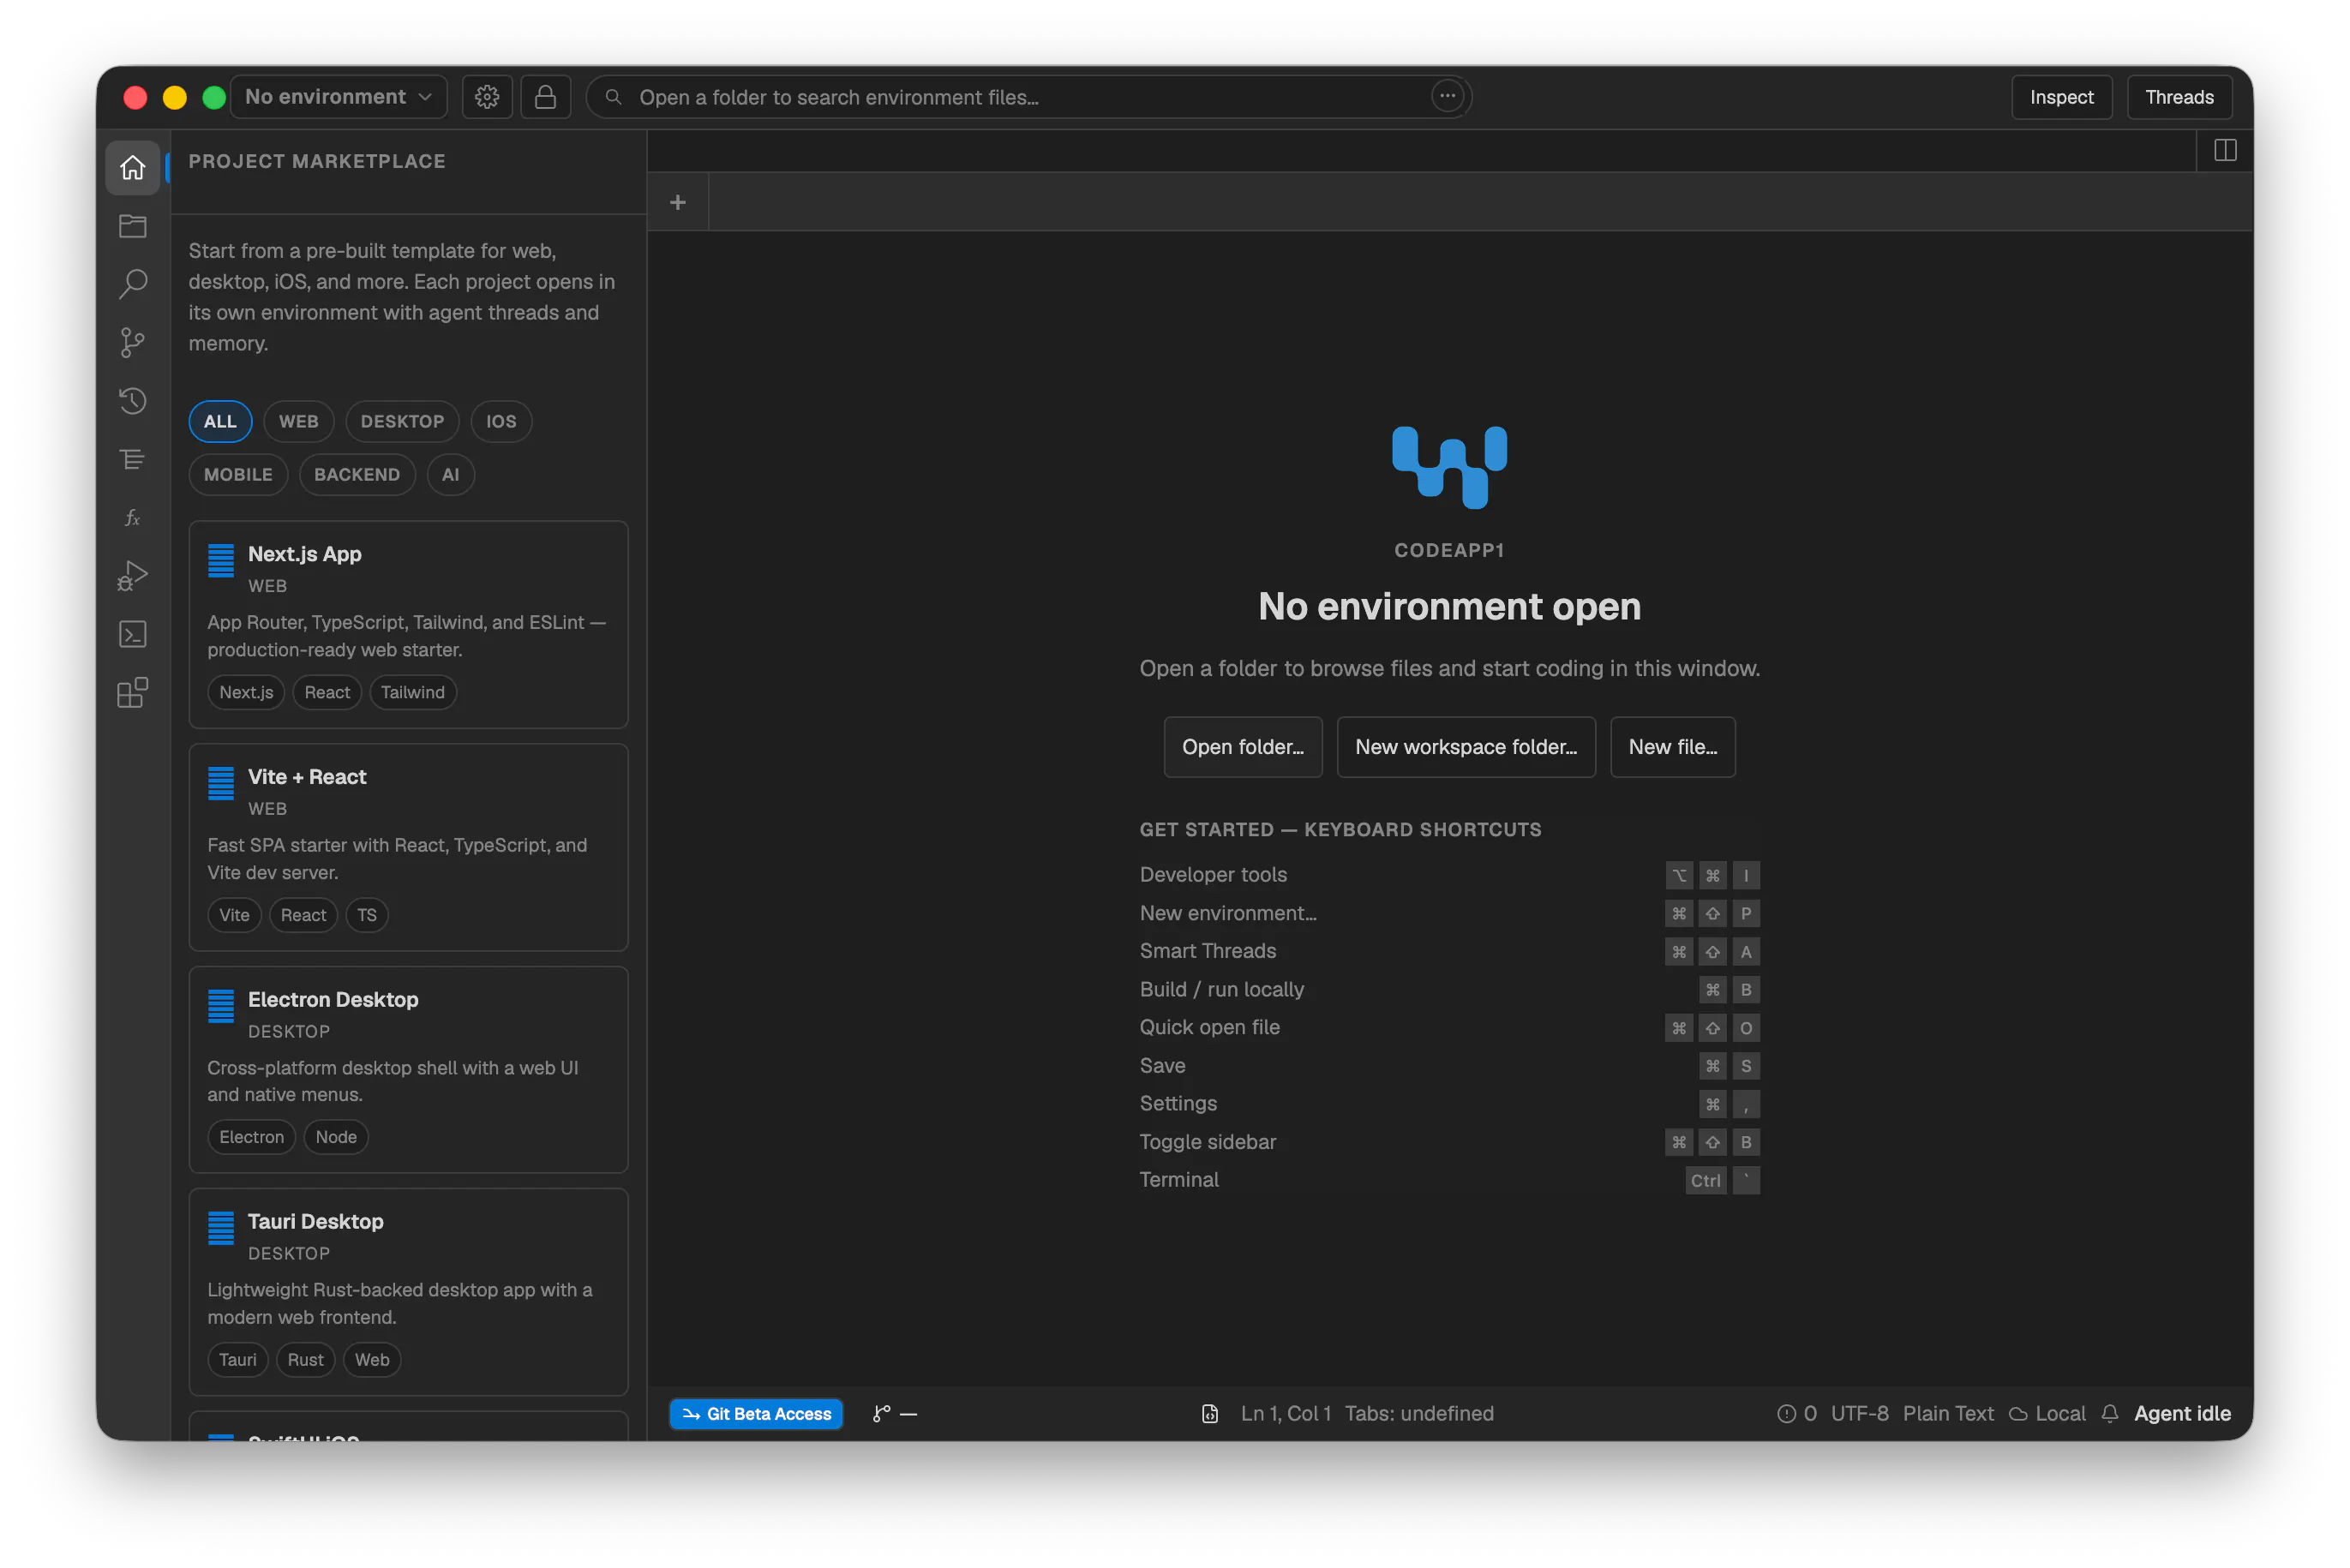Click Agent idle status
Image resolution: width=2350 pixels, height=1568 pixels.
(2182, 1413)
